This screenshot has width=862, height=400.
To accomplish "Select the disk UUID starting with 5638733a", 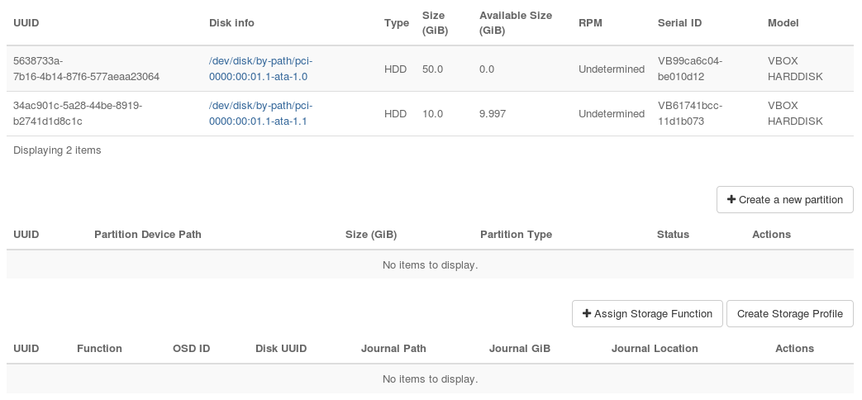I will [86, 69].
